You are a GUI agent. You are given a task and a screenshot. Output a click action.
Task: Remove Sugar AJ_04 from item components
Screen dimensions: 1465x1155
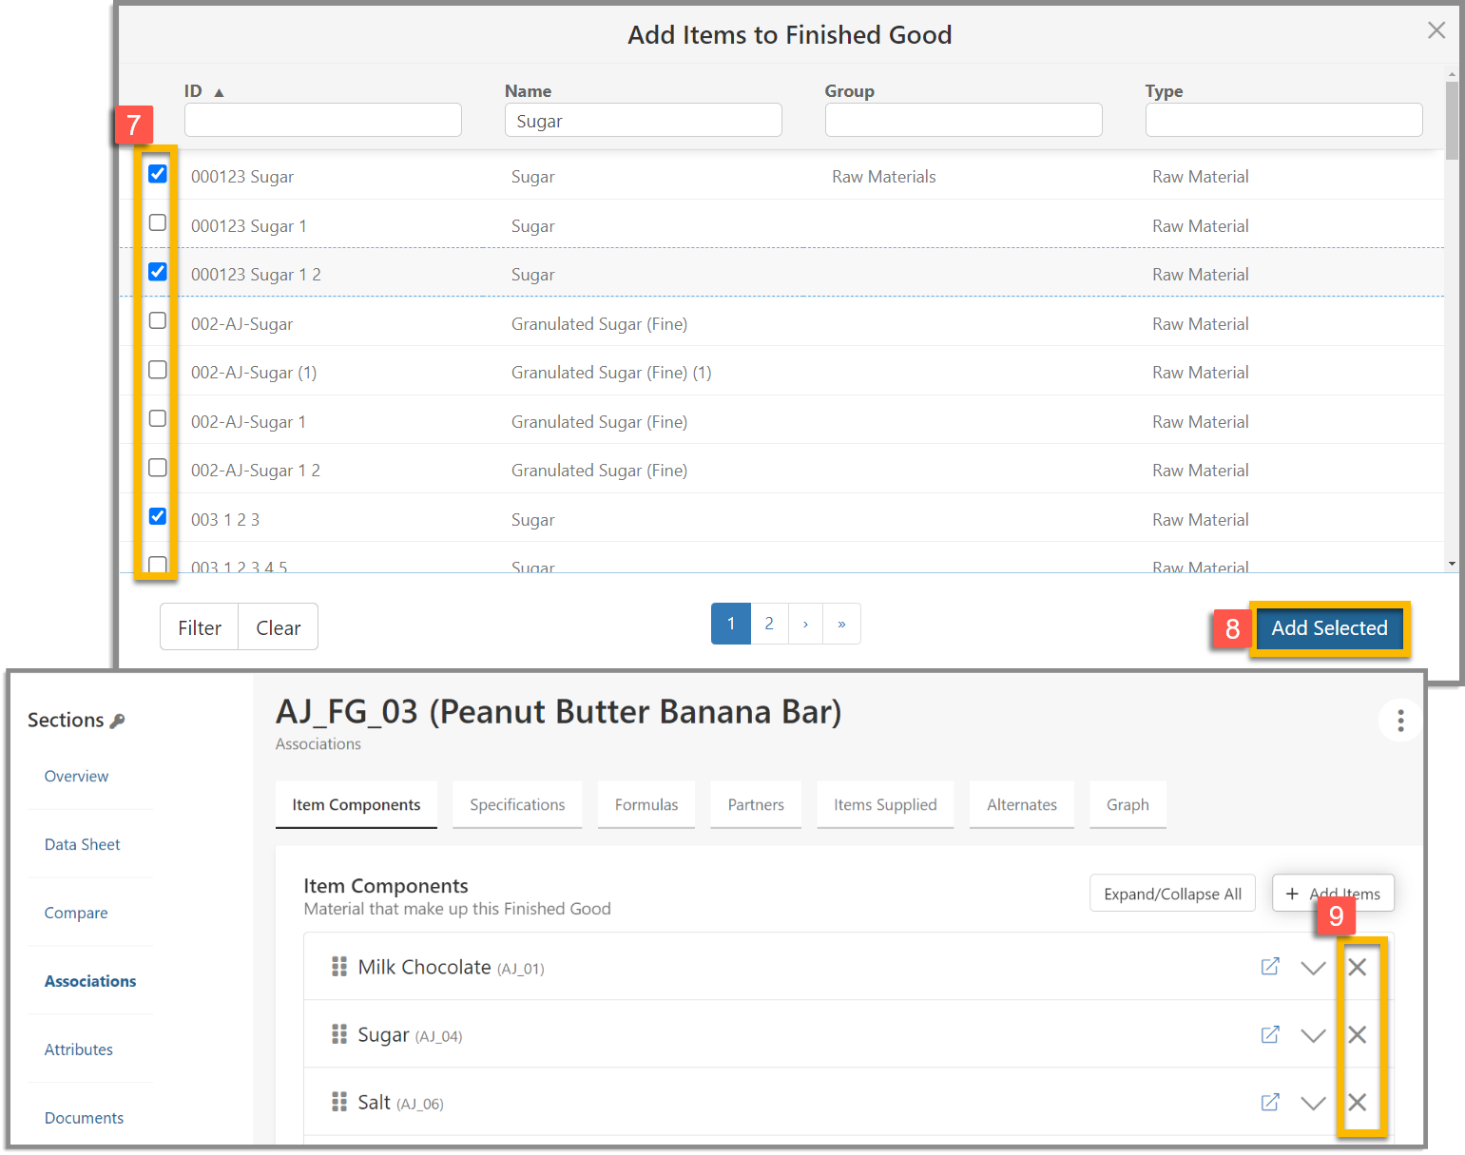pyautogui.click(x=1358, y=1034)
